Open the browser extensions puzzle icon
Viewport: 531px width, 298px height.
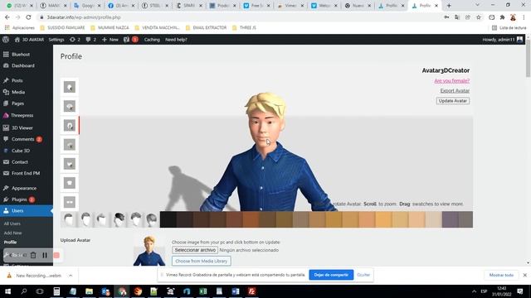[502, 17]
